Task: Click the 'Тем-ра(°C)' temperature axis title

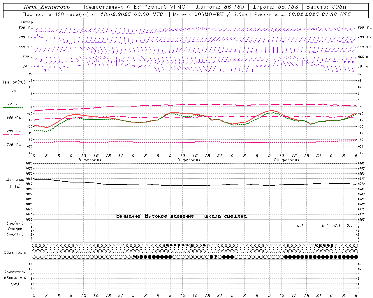Action: pos(14,82)
